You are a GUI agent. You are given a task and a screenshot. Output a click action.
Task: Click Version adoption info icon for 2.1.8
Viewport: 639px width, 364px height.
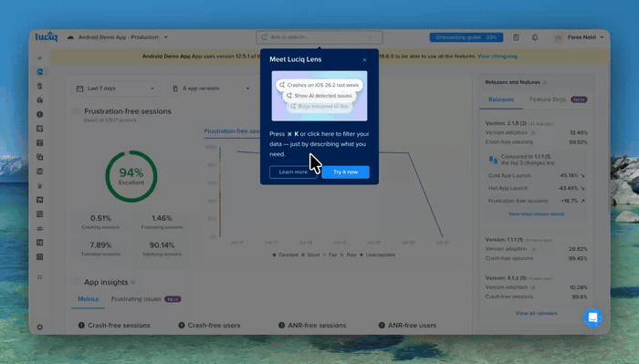533,132
